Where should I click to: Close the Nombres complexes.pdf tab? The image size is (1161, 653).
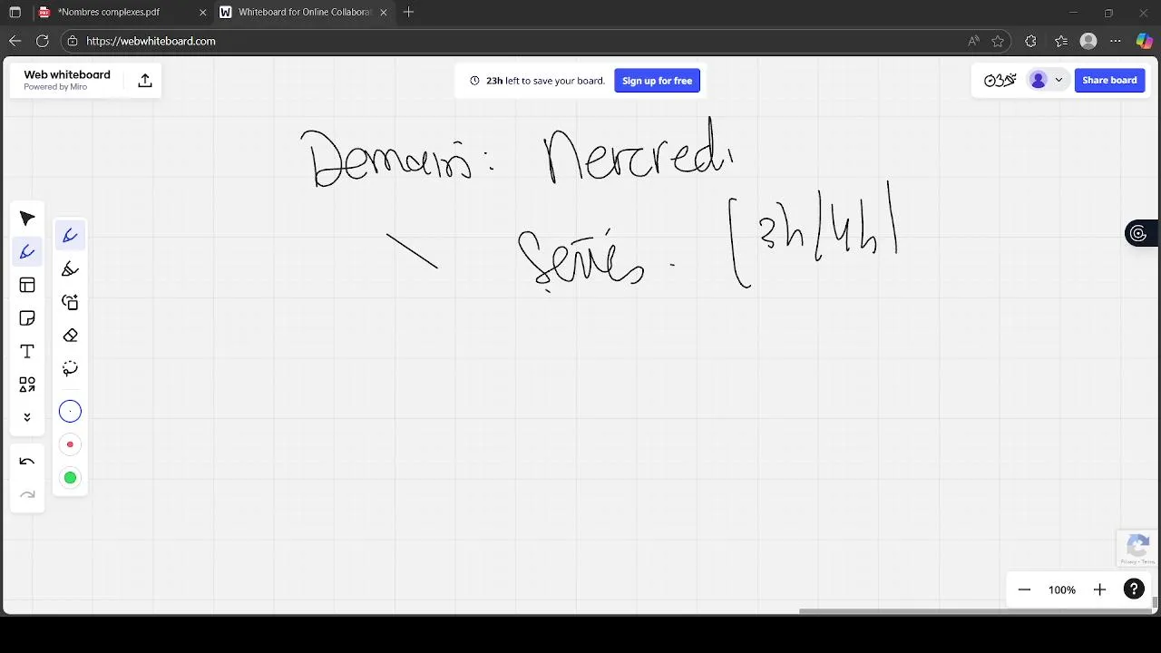click(202, 12)
